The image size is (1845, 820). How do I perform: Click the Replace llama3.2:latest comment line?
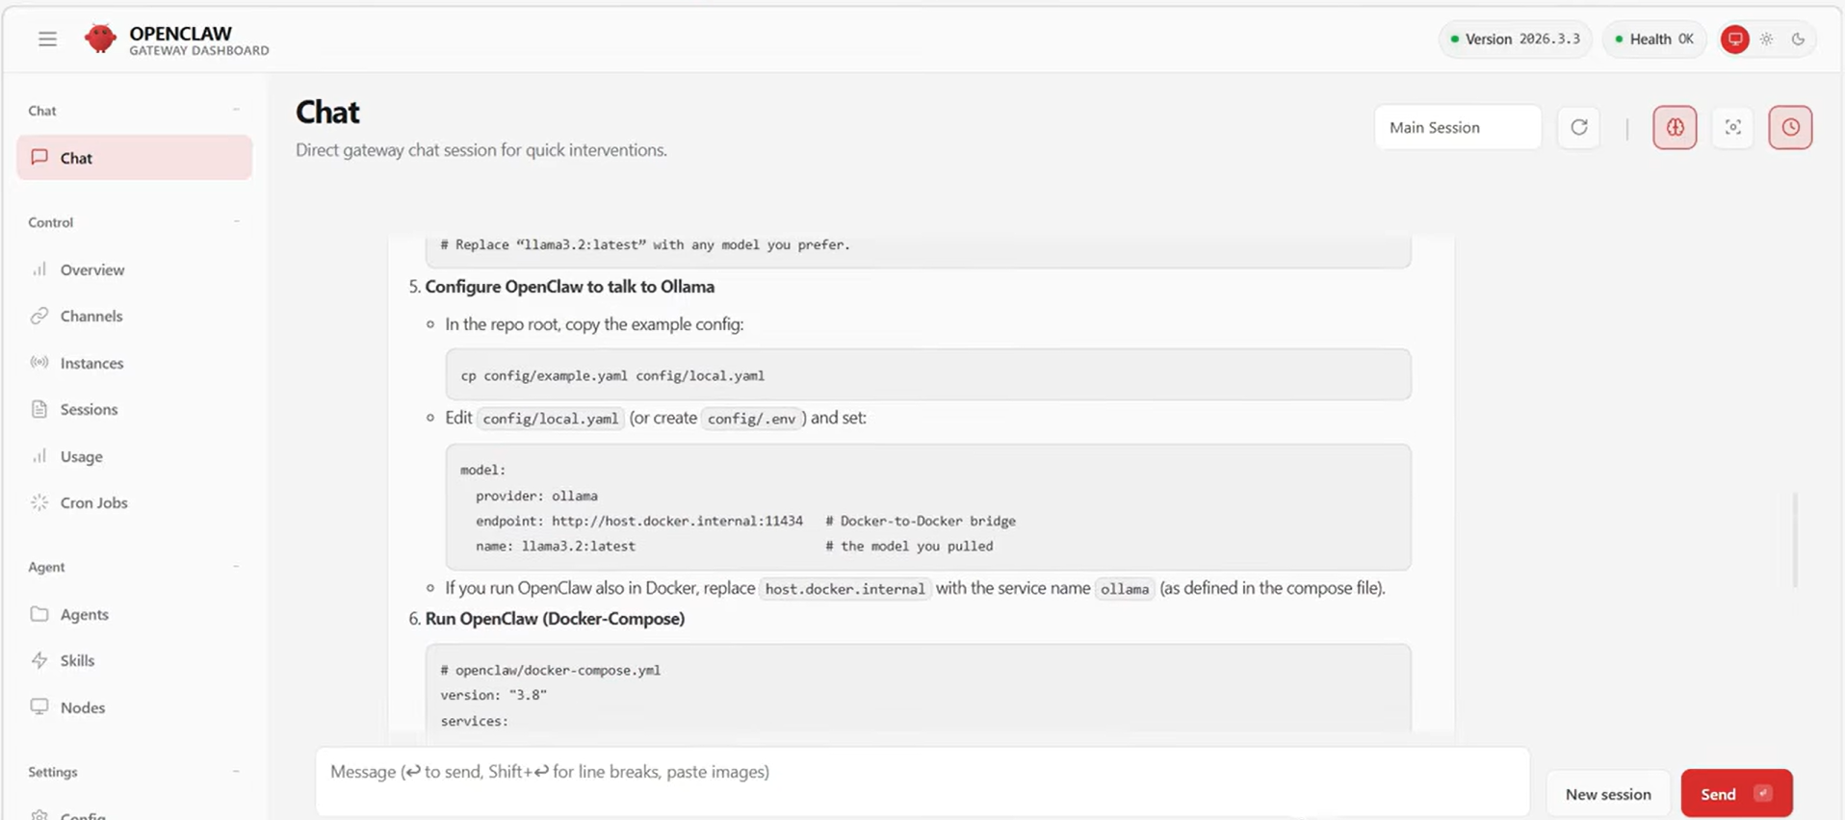click(x=645, y=244)
